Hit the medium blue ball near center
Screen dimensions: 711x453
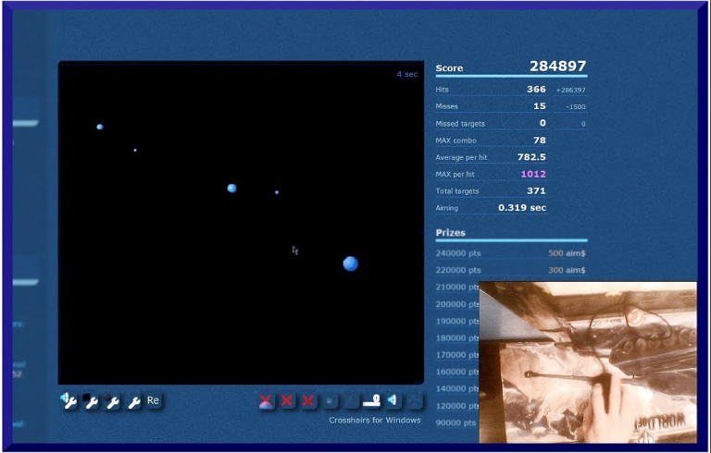coord(231,188)
